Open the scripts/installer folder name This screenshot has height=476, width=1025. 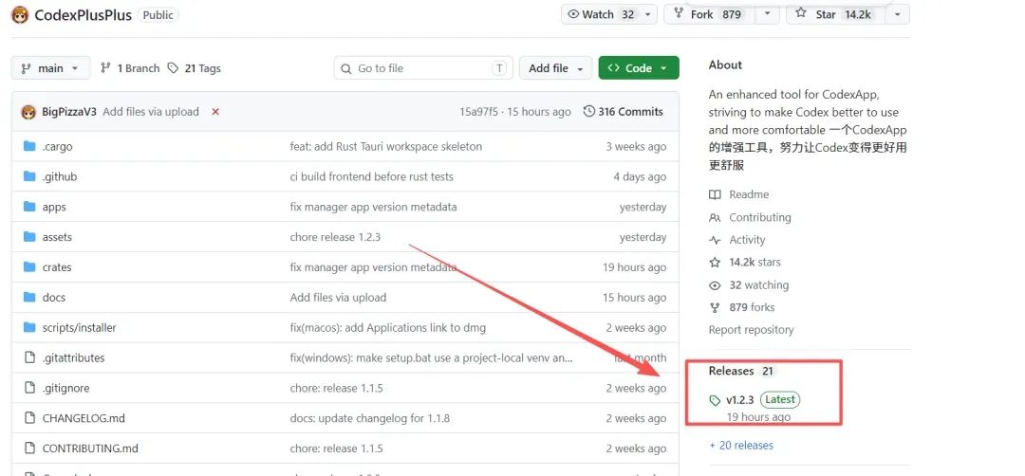[79, 327]
